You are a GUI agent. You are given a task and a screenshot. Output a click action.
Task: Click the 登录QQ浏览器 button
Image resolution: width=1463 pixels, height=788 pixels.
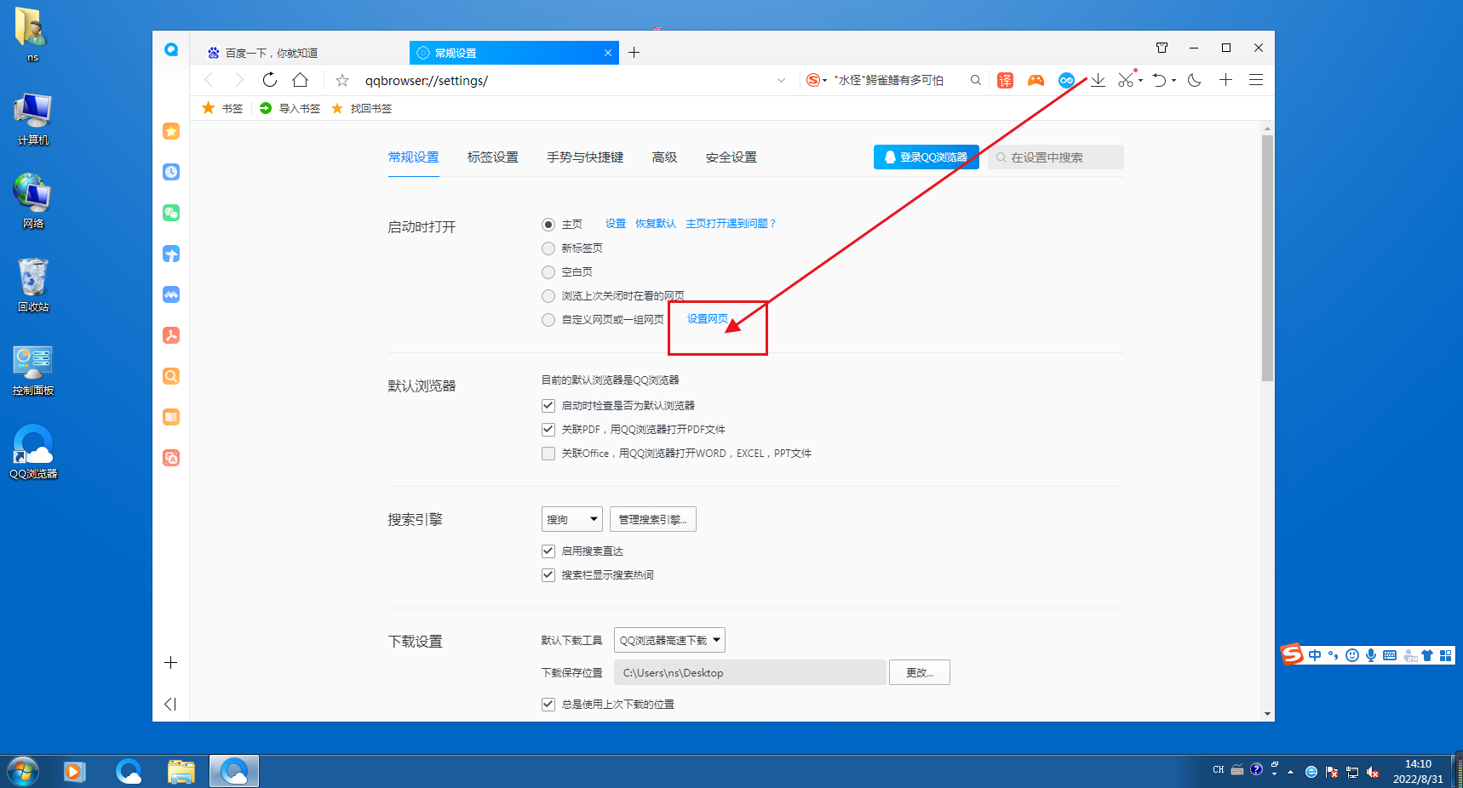tap(926, 157)
